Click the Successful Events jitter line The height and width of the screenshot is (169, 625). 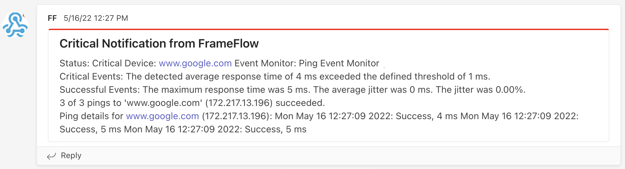(293, 90)
